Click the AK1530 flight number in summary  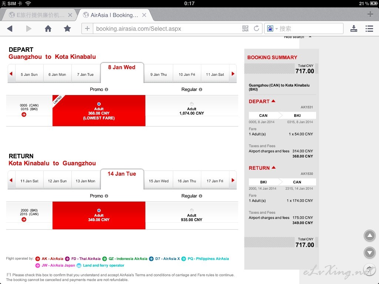(307, 174)
